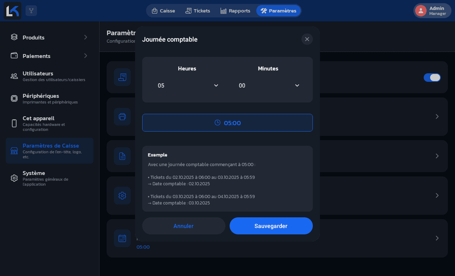Click the calendar icon on the last settings card
Screen dimensions: 455x276
(x=122, y=238)
